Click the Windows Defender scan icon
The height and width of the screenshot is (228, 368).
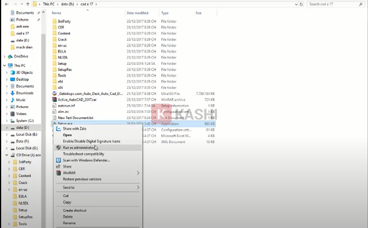coord(59,160)
